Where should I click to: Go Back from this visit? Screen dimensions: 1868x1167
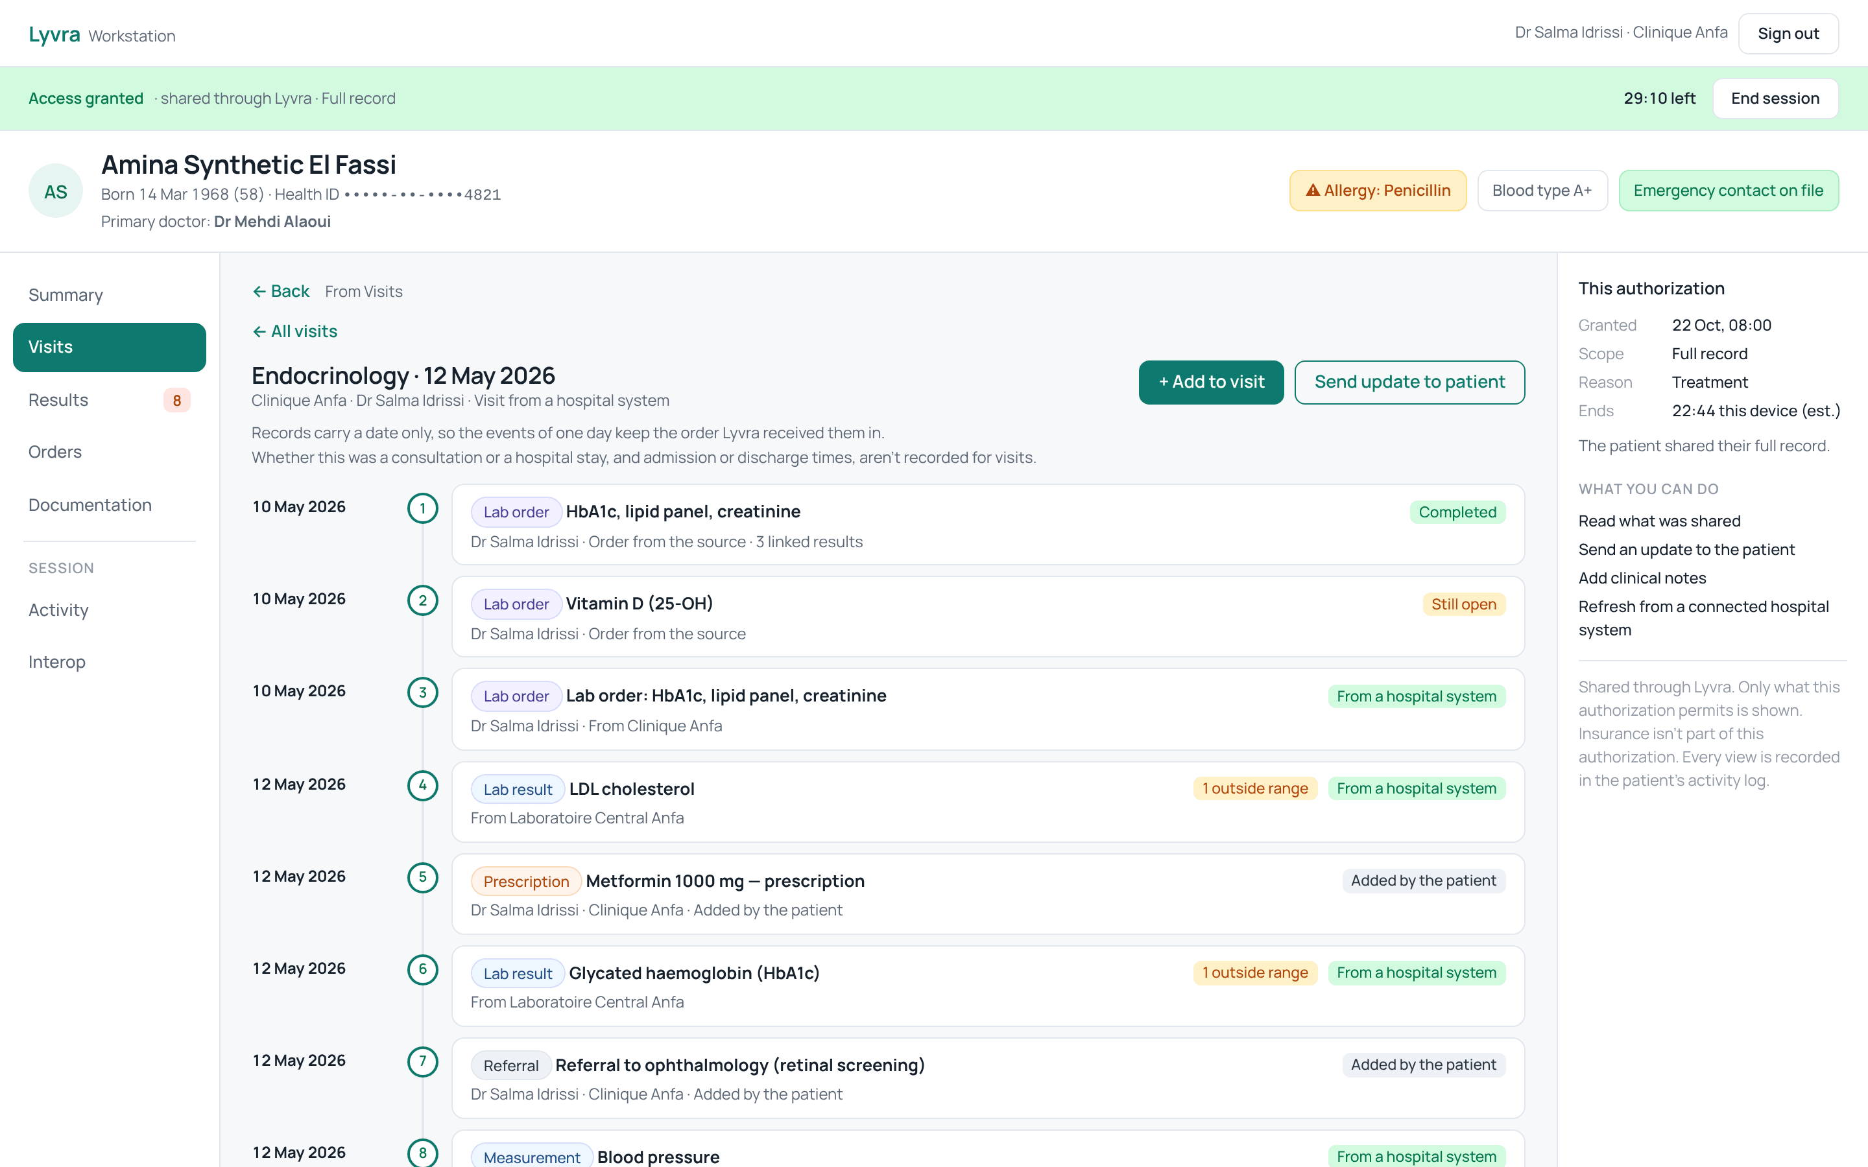point(281,291)
